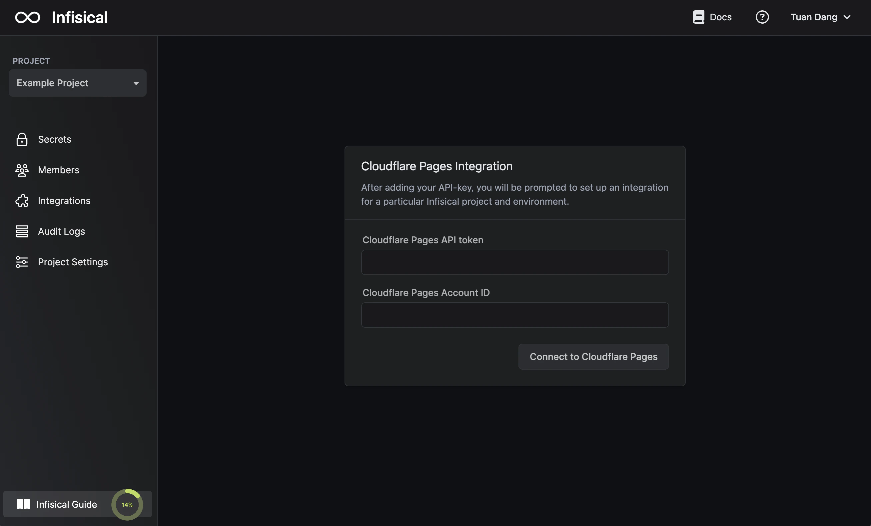The height and width of the screenshot is (526, 871).
Task: Click the Infisical Guide open book icon
Action: coord(23,504)
